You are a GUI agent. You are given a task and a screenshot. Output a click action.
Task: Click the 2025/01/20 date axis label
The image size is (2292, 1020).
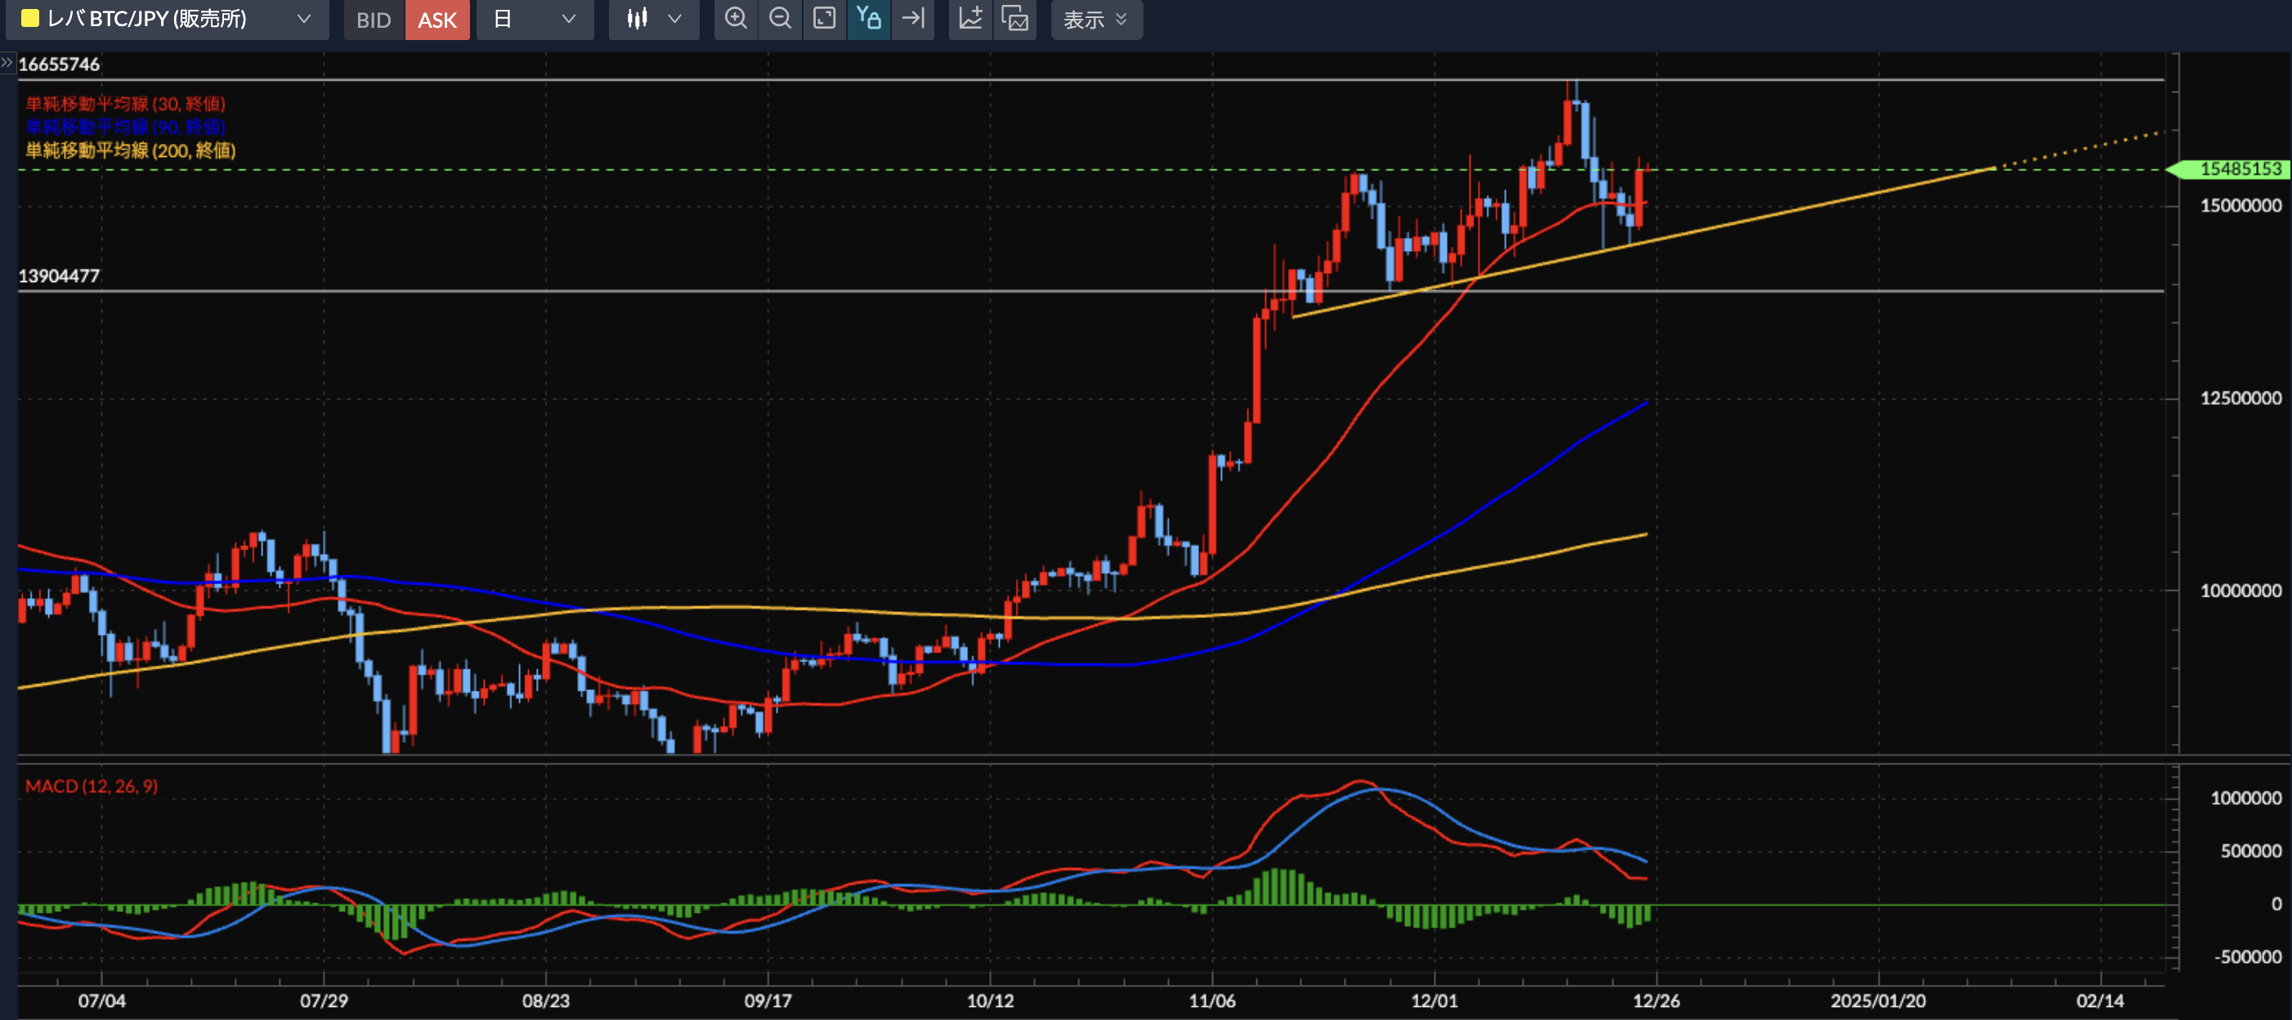[1878, 1000]
